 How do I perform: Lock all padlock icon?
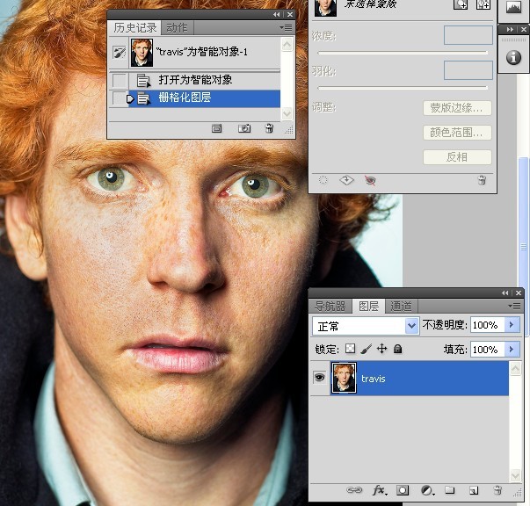pyautogui.click(x=398, y=349)
